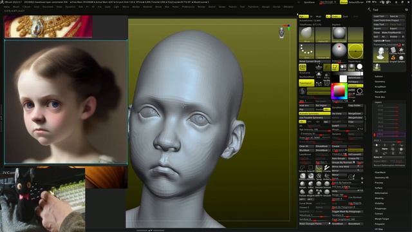Adjust the Rgb Intensity slider

315,130
